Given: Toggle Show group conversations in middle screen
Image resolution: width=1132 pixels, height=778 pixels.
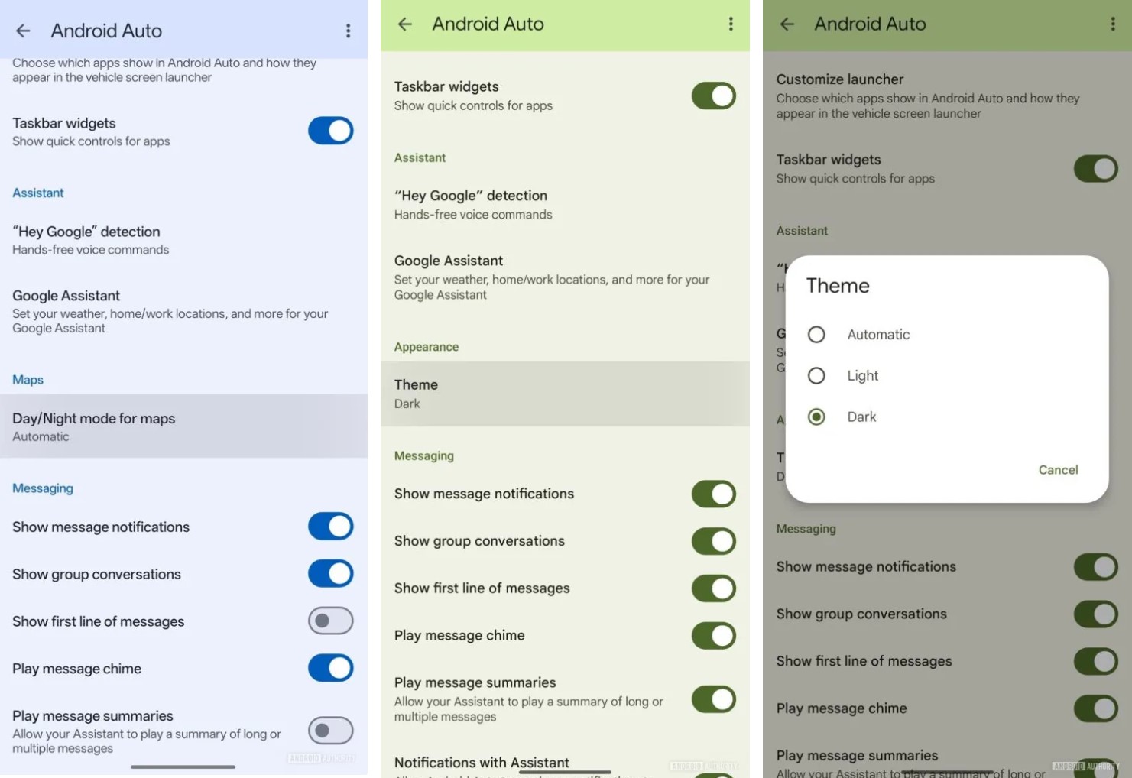Looking at the screenshot, I should [714, 541].
